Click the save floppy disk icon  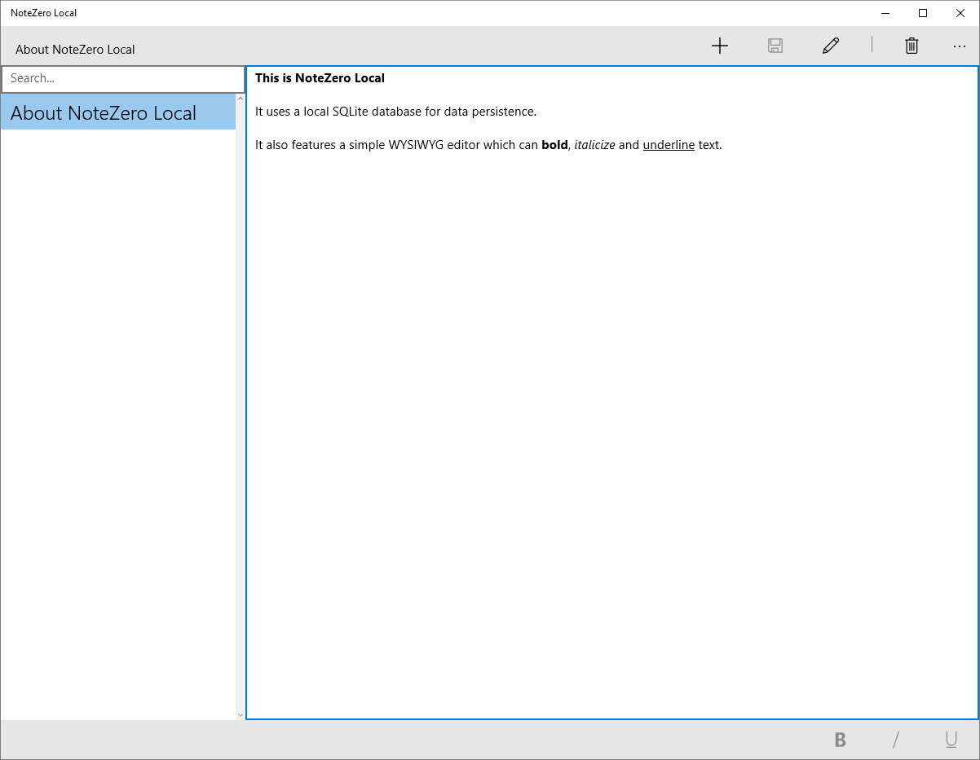coord(775,46)
